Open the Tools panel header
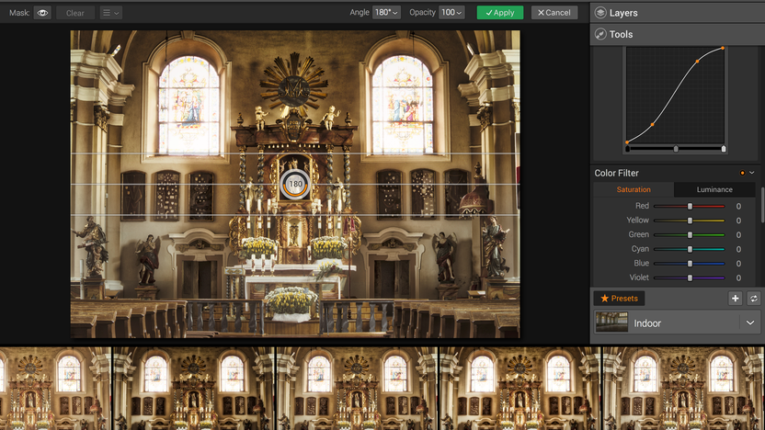The height and width of the screenshot is (430, 765). (677, 34)
